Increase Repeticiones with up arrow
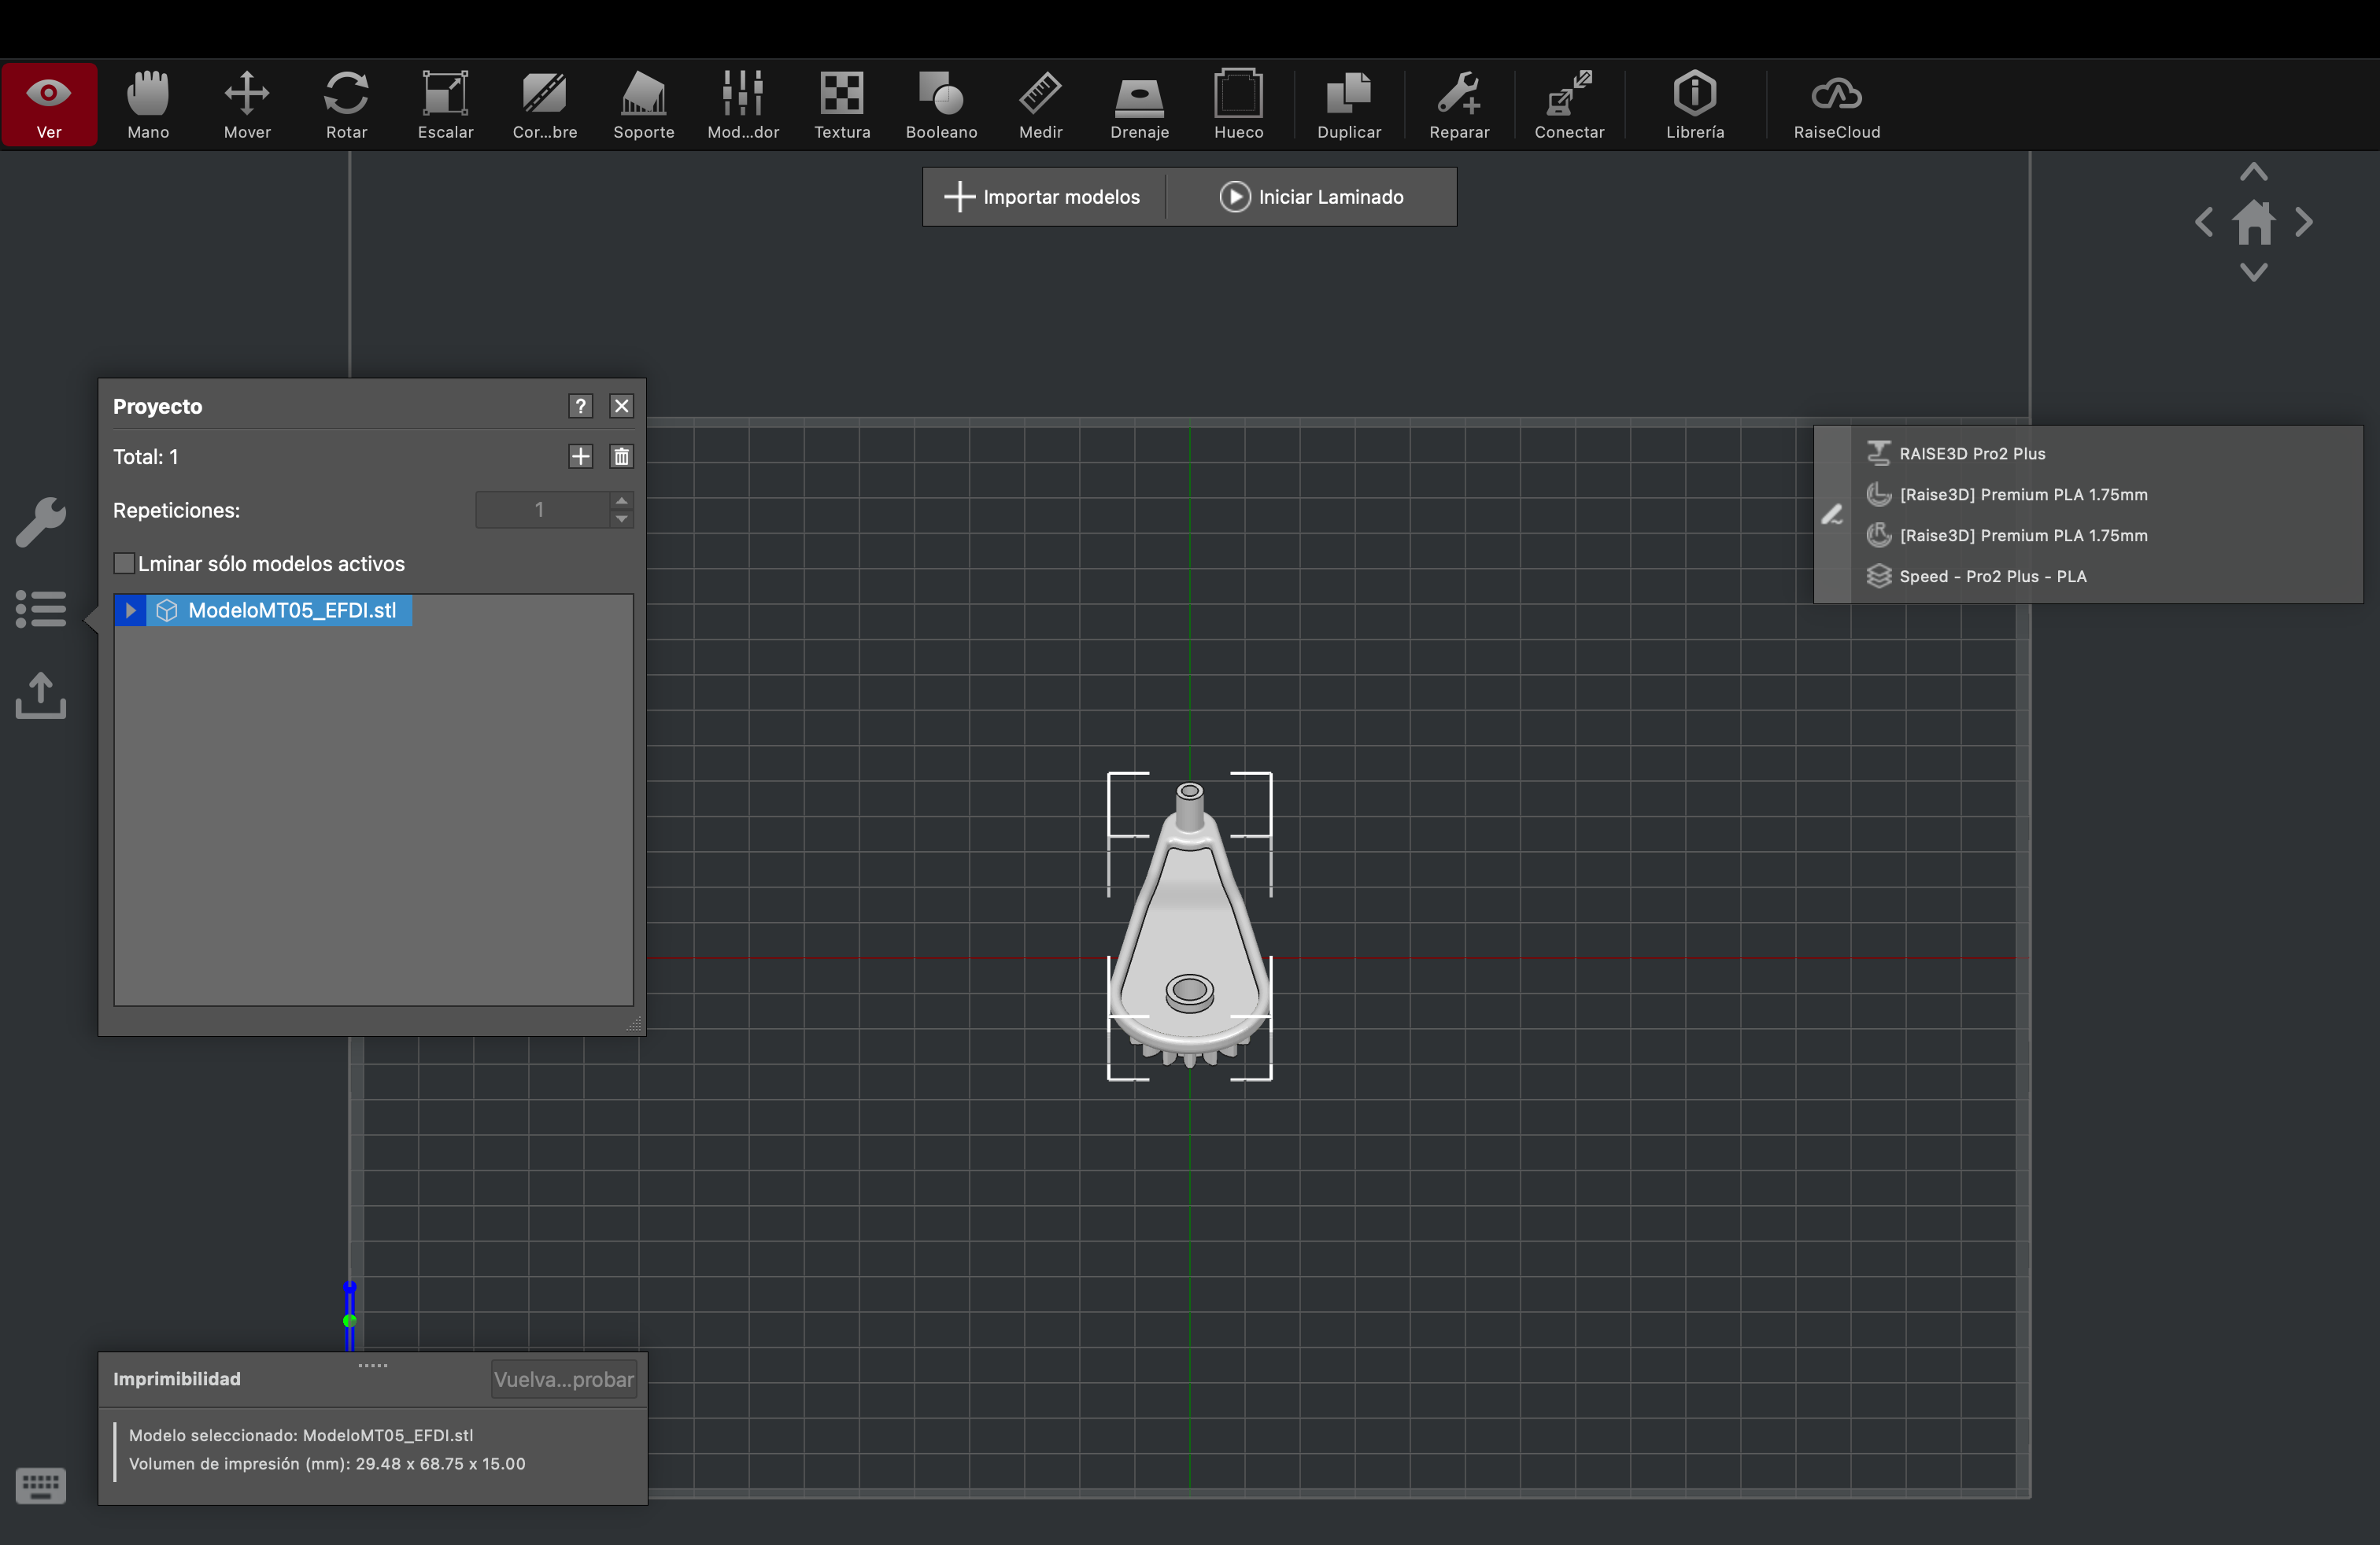Viewport: 2380px width, 1545px height. tap(621, 500)
